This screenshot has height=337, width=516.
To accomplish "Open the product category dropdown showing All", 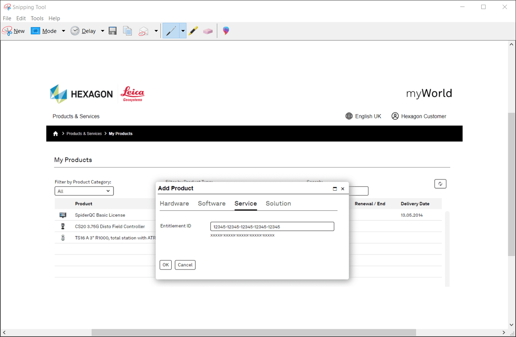I will tap(84, 191).
